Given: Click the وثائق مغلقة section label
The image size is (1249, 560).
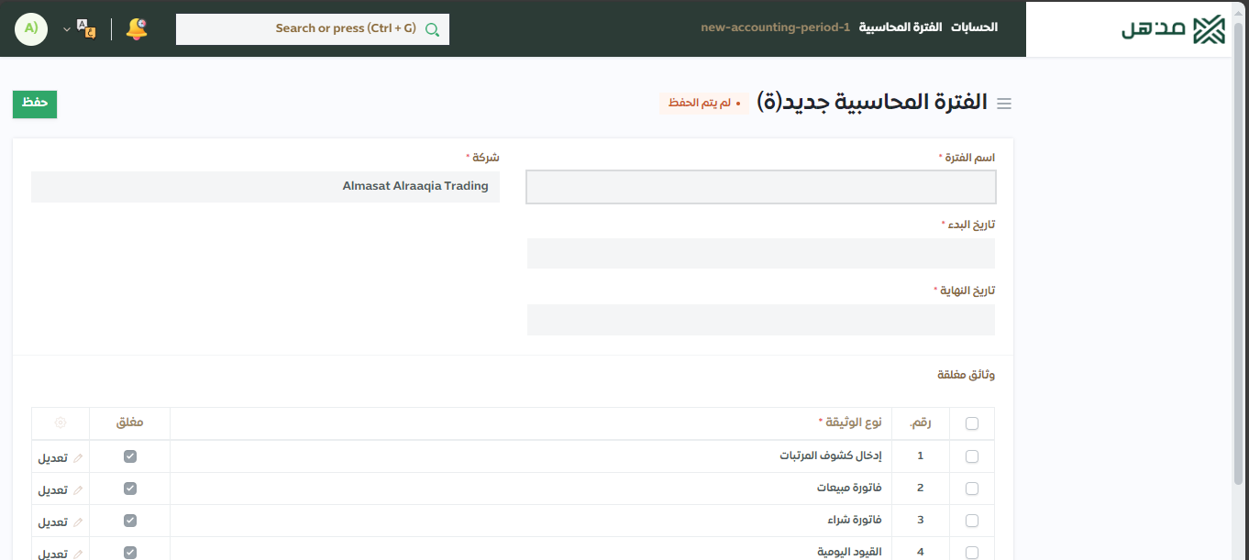Looking at the screenshot, I should 966,375.
